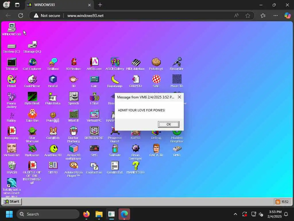Open Credits.txt file icon

115,168
